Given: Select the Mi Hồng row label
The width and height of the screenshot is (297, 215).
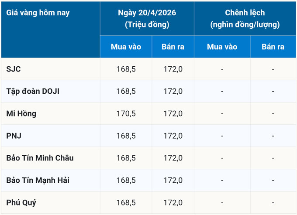Looking at the screenshot, I should (x=21, y=113).
